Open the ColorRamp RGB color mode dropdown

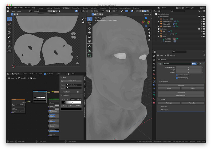tap(73, 99)
